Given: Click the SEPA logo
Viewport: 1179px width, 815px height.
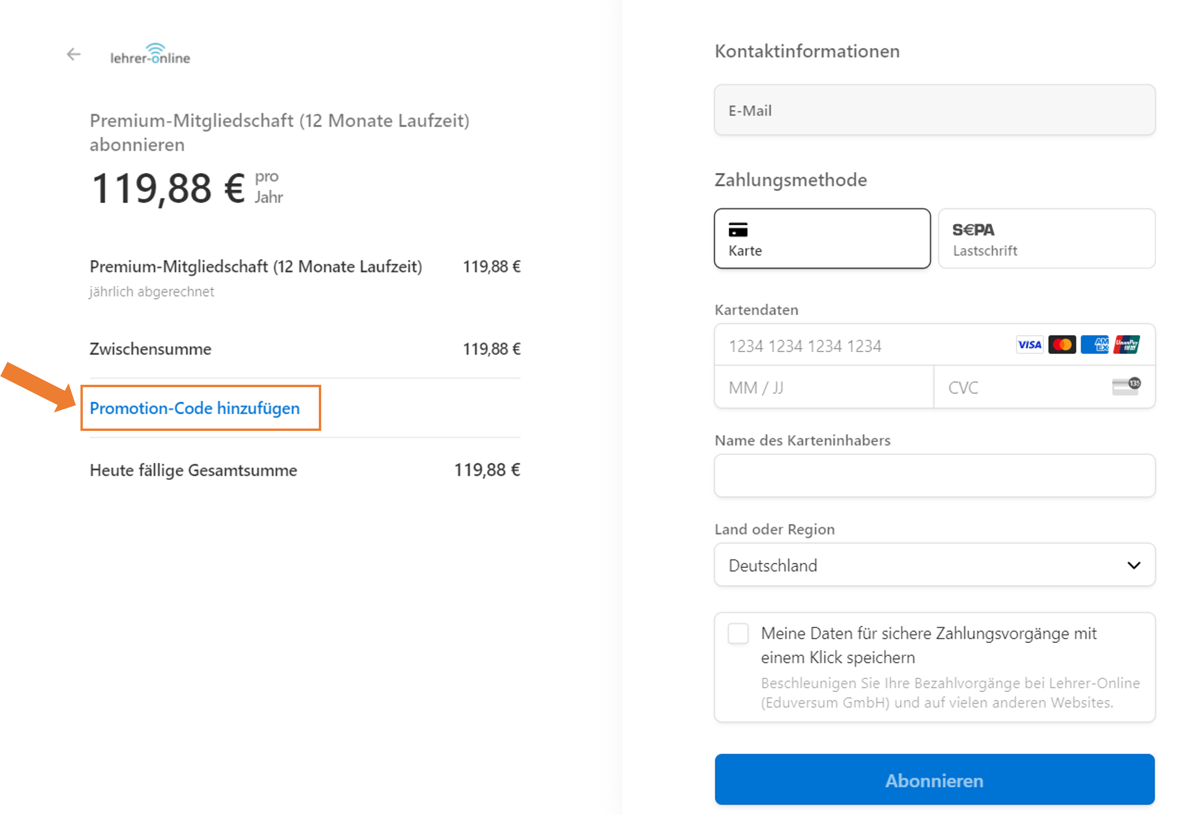Looking at the screenshot, I should 973,230.
